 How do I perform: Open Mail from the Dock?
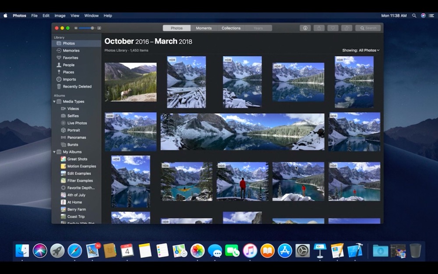[92, 250]
